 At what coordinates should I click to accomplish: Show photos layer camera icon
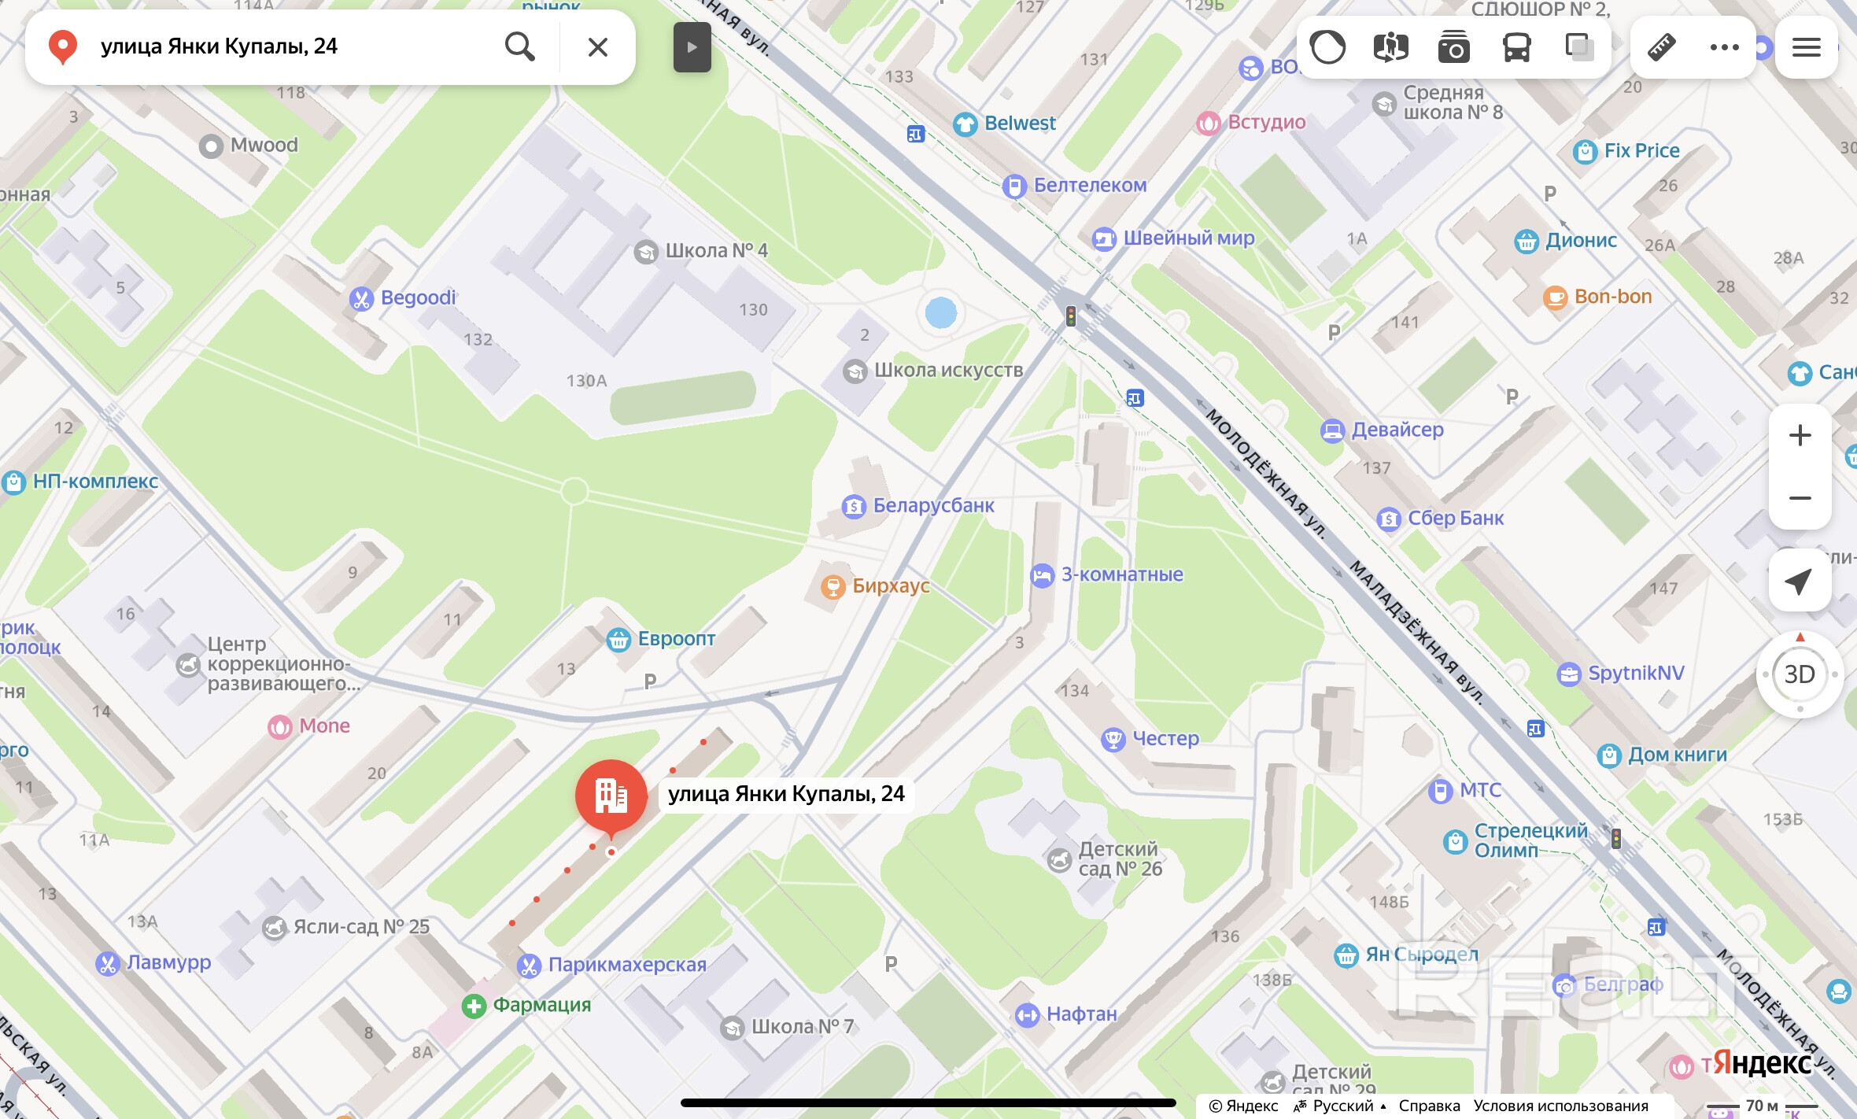1453,47
